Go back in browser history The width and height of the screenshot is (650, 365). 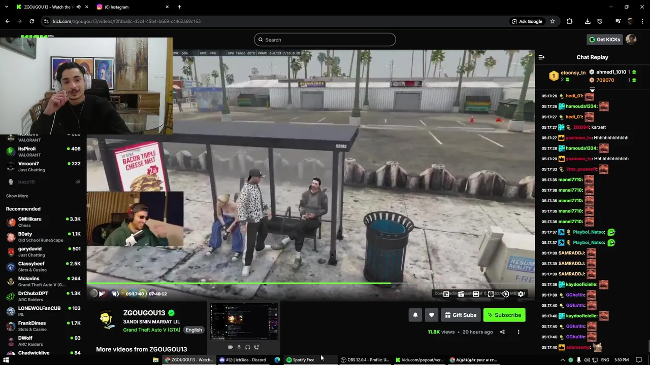pos(7,21)
